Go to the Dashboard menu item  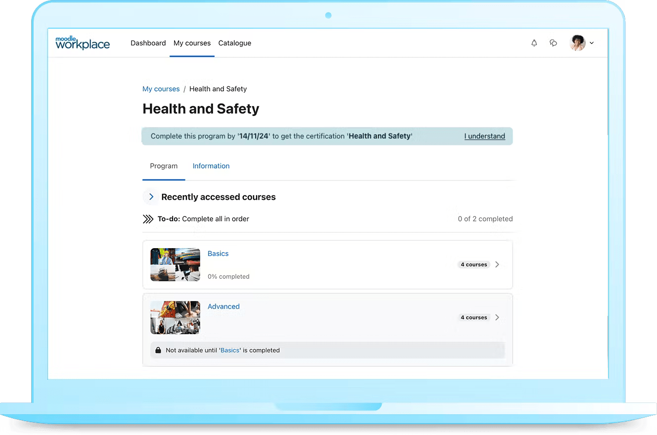click(148, 43)
